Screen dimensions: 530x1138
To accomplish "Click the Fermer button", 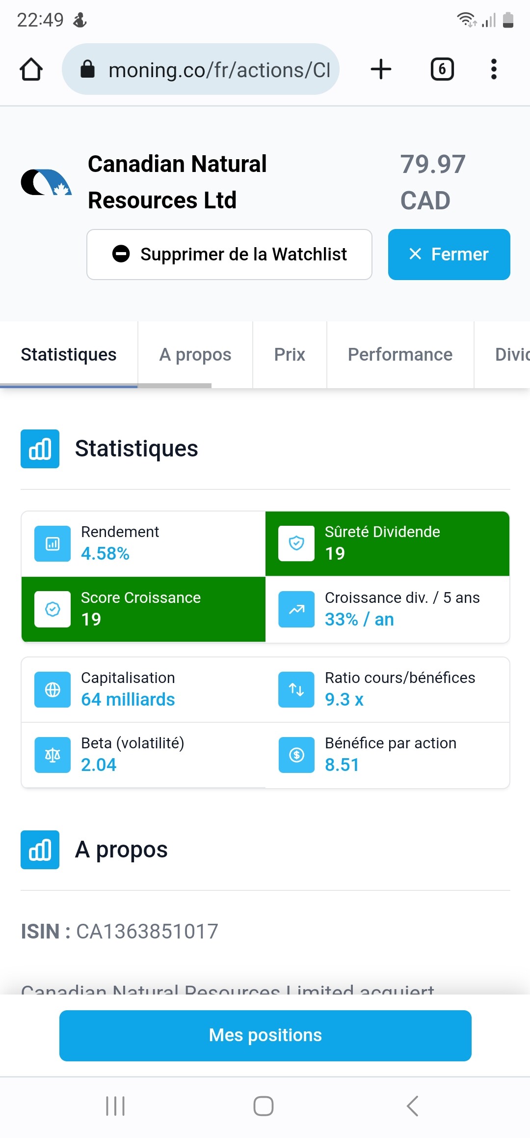I will [449, 255].
